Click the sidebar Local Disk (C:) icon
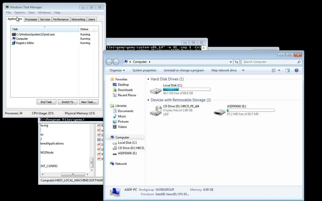This screenshot has width=322, height=201. coord(115,143)
